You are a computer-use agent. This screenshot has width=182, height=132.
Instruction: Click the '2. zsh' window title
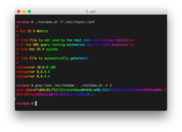(x=91, y=12)
